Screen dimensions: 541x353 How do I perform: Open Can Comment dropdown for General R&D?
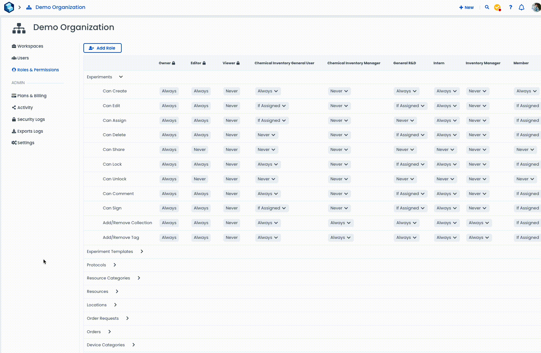click(x=410, y=194)
